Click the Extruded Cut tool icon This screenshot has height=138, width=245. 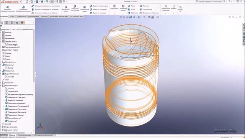click(66, 7)
